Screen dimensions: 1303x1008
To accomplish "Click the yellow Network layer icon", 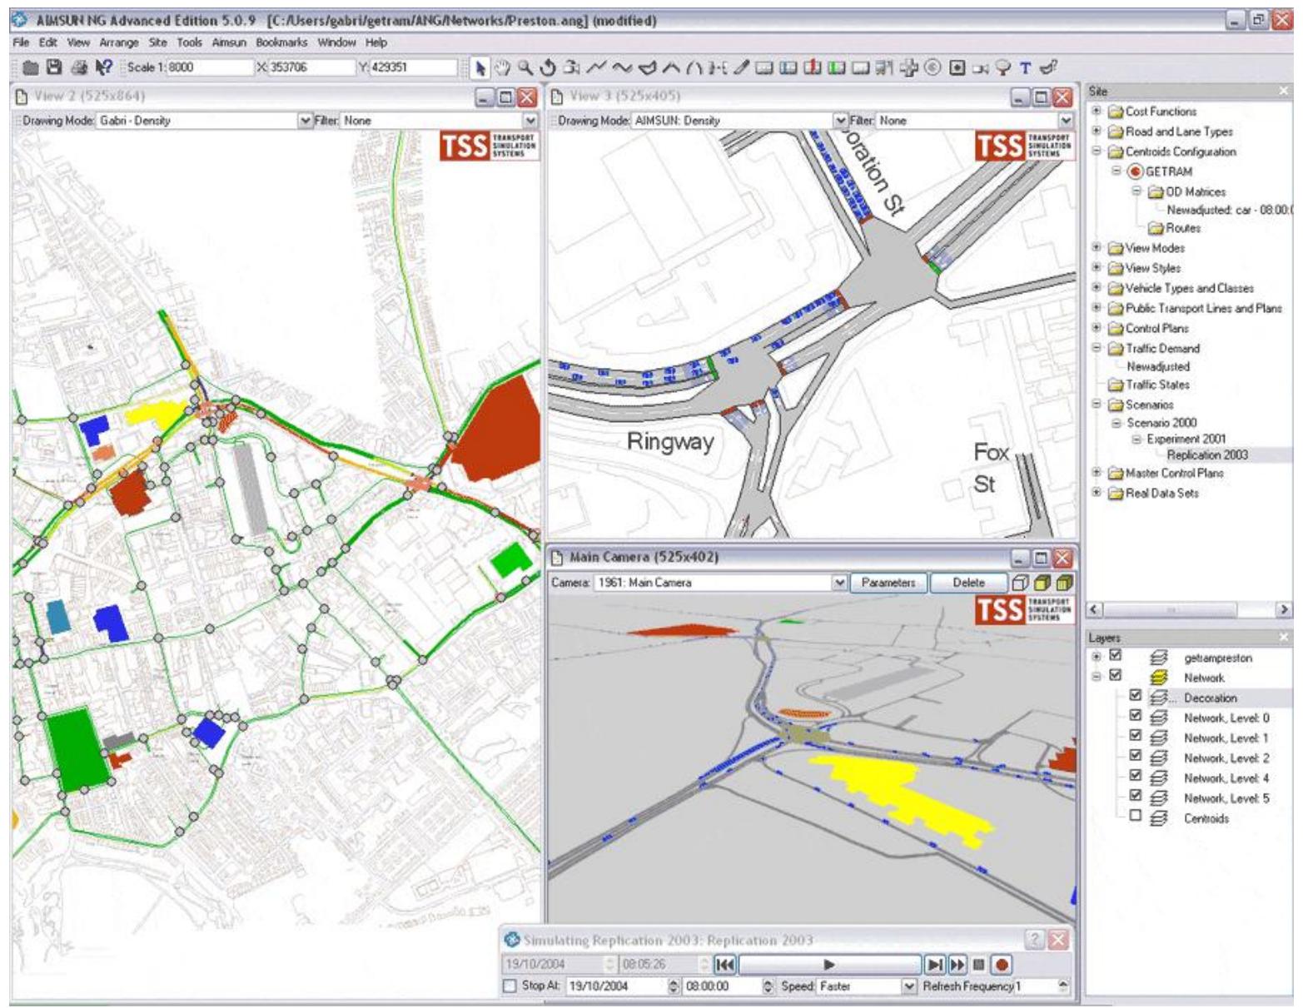I will tap(1158, 678).
